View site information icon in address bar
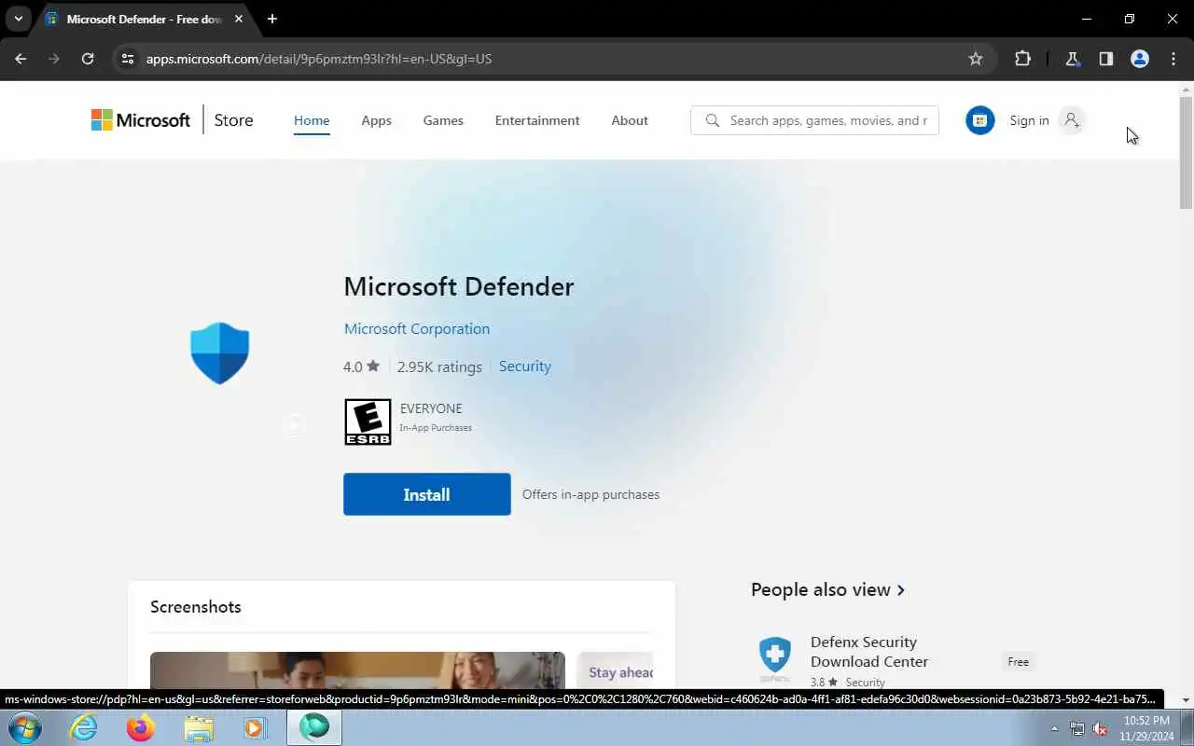This screenshot has width=1194, height=746. pyautogui.click(x=128, y=59)
